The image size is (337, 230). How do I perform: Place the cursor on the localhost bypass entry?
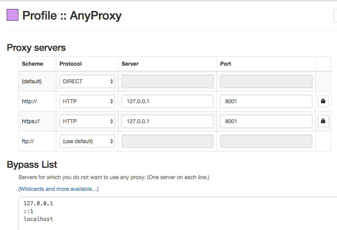[x=38, y=219]
